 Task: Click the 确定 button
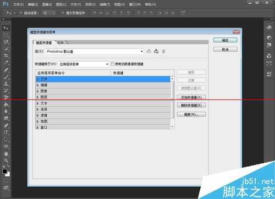tap(226, 40)
